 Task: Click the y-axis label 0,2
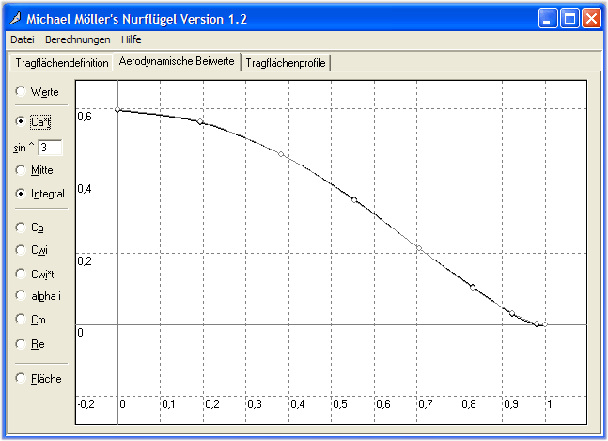pos(85,261)
